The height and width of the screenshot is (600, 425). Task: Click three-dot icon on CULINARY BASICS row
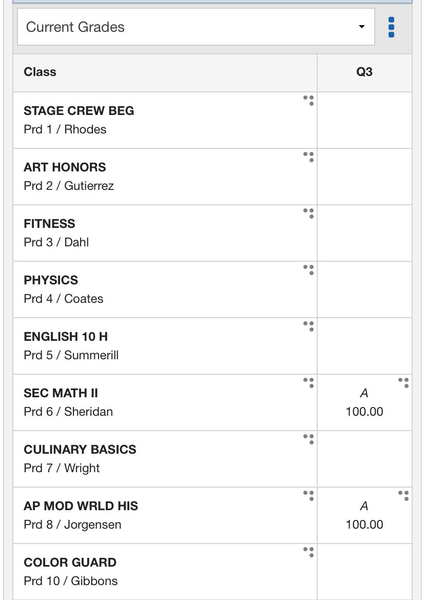[308, 439]
